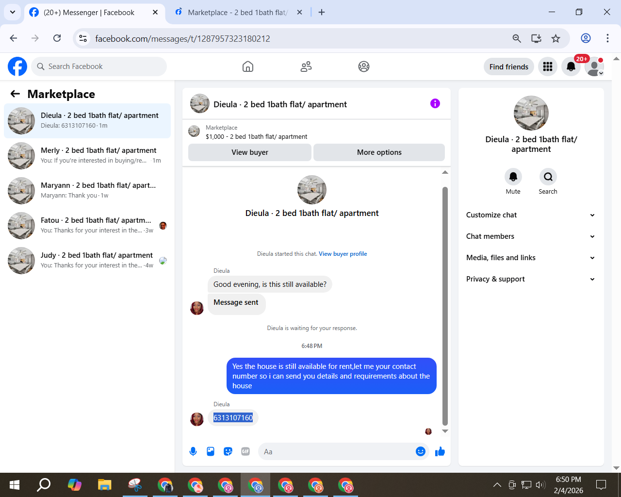The width and height of the screenshot is (621, 497).
Task: Expand the Privacy & support section
Action: tap(531, 279)
